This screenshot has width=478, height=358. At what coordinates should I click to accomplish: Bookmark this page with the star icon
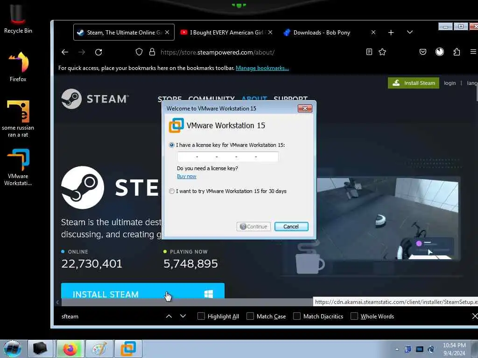tap(382, 52)
